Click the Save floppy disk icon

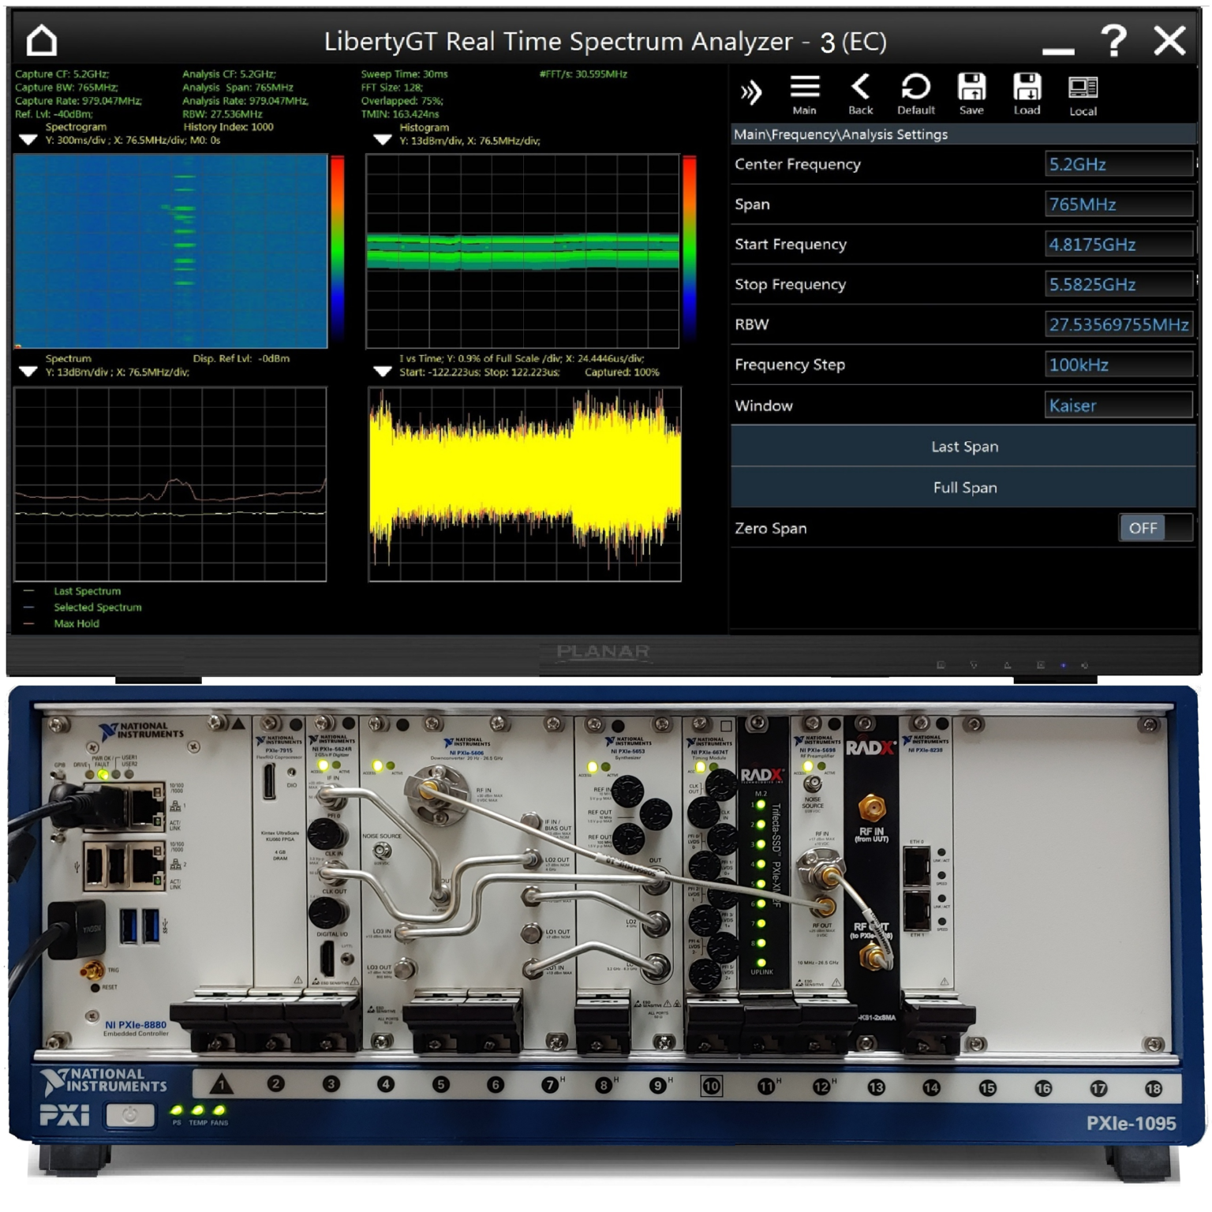971,87
